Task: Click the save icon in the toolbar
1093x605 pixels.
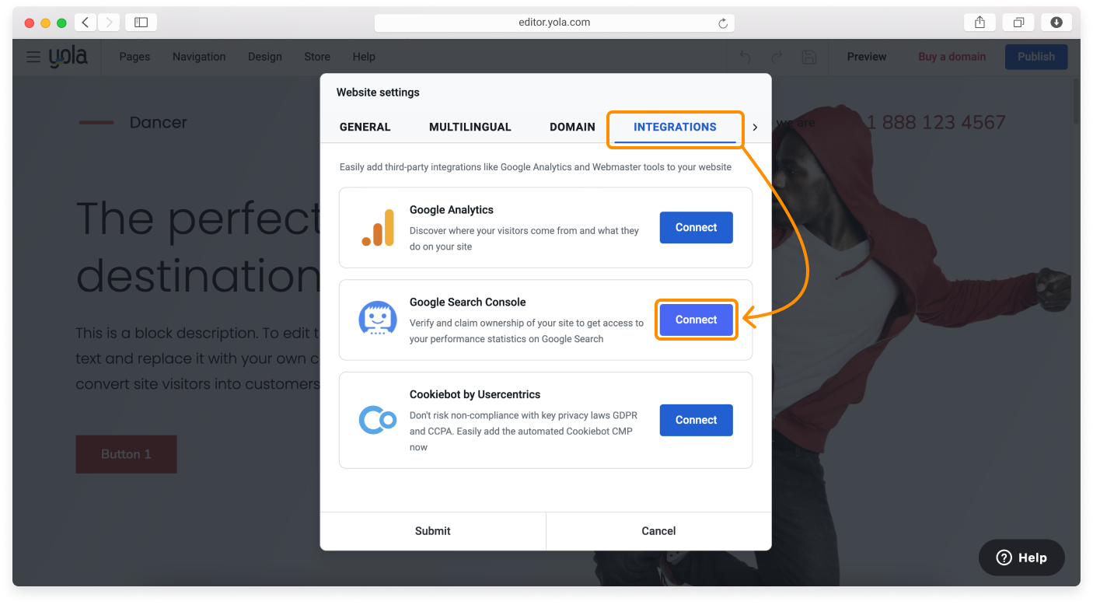Action: click(x=808, y=57)
